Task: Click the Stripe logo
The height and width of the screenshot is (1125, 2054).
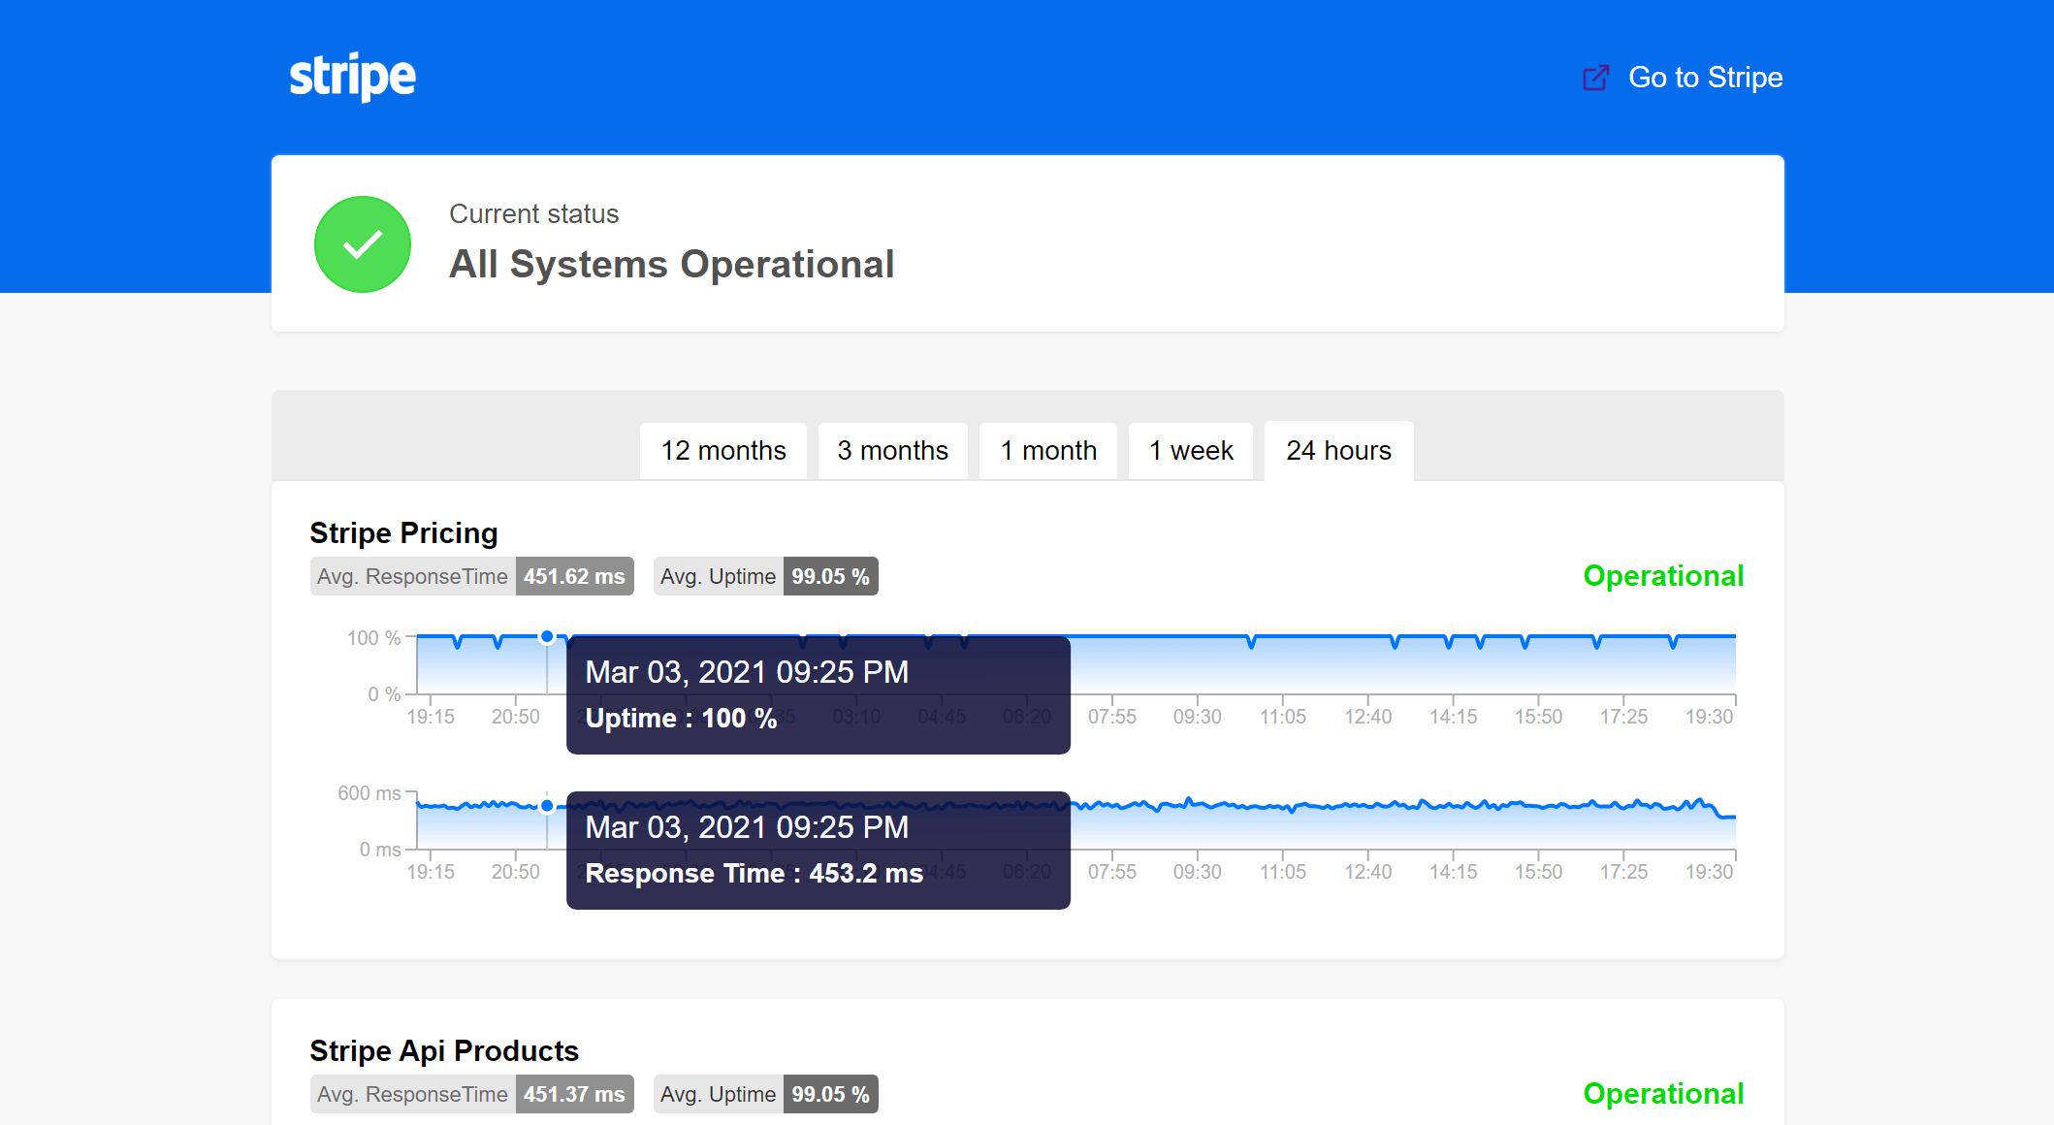Action: 353,77
